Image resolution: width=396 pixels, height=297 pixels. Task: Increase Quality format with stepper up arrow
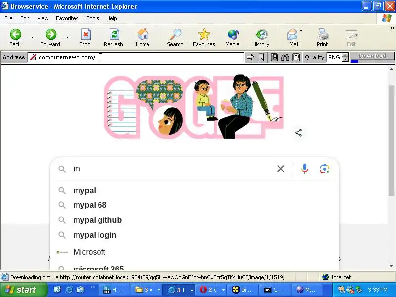(x=345, y=55)
